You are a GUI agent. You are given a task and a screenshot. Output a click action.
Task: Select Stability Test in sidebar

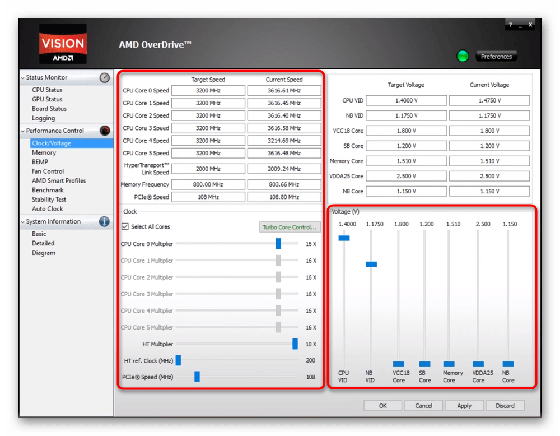[49, 200]
